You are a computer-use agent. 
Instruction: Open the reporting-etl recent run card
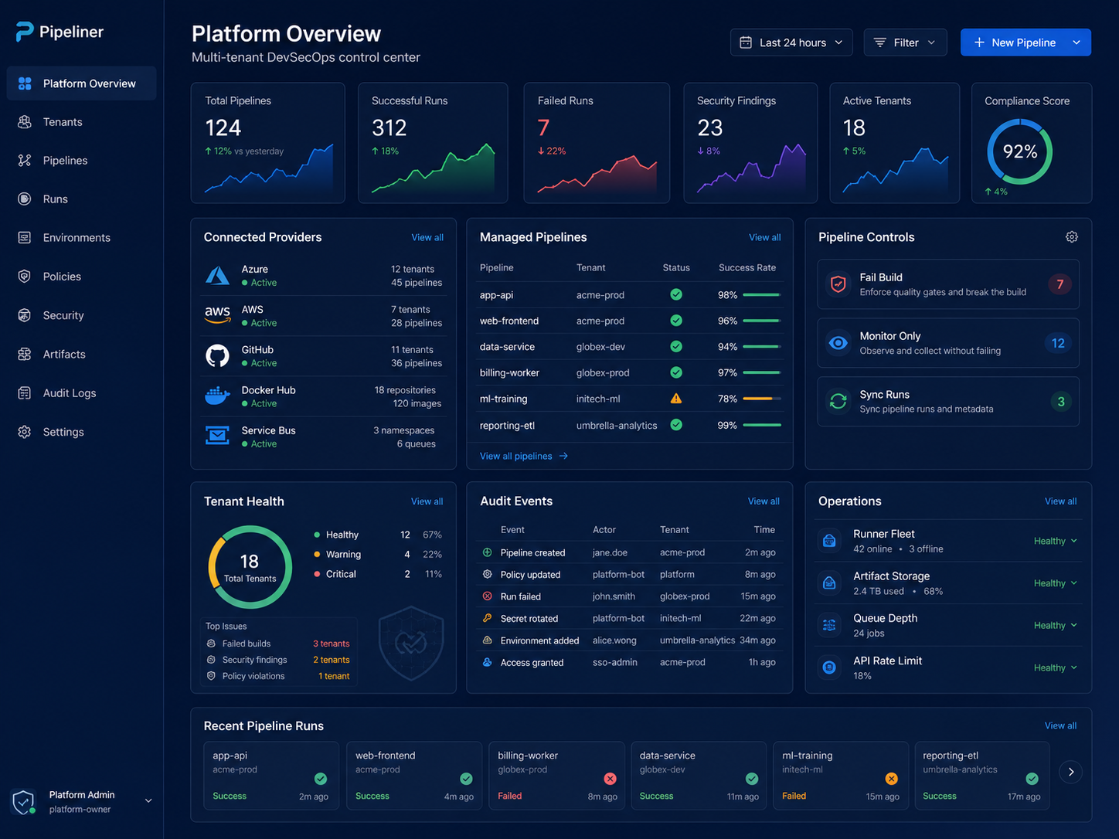point(982,776)
